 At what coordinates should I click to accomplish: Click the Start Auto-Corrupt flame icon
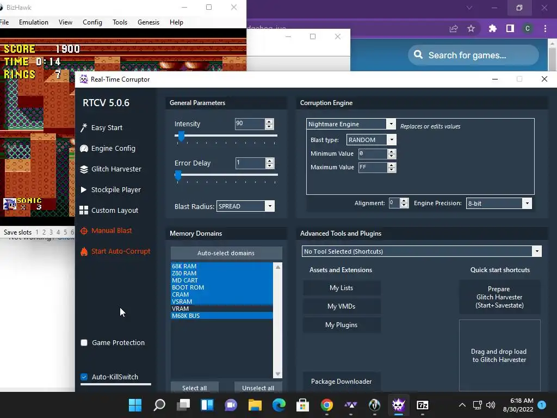click(x=84, y=251)
